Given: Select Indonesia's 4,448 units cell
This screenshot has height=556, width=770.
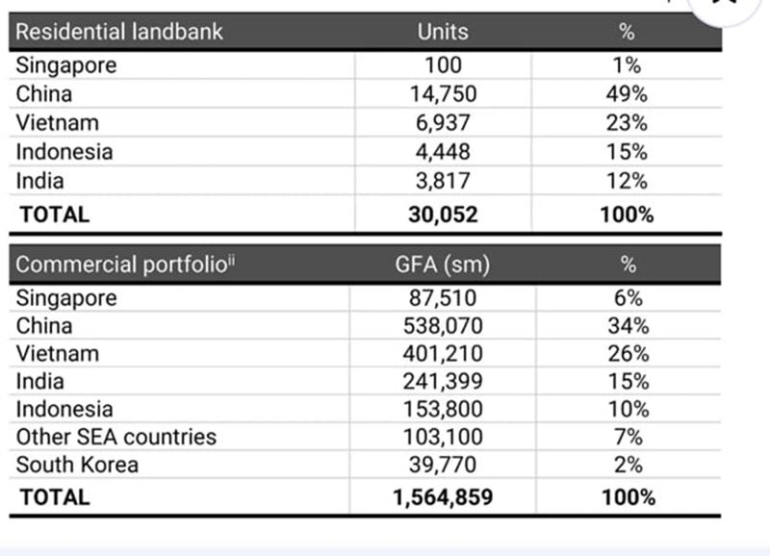Looking at the screenshot, I should [x=443, y=152].
